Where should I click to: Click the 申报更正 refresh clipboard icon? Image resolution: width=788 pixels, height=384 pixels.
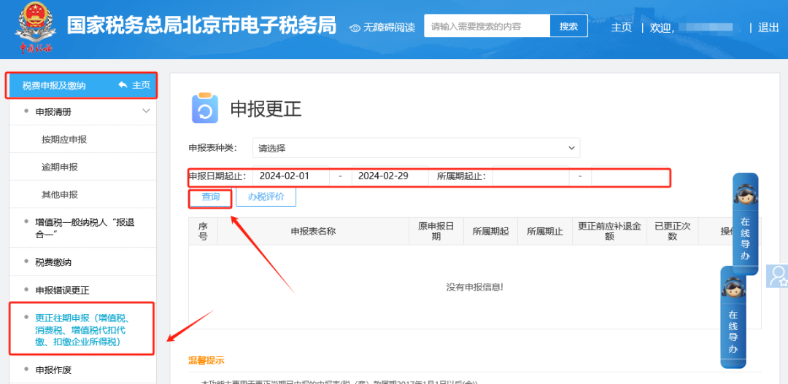pos(205,108)
